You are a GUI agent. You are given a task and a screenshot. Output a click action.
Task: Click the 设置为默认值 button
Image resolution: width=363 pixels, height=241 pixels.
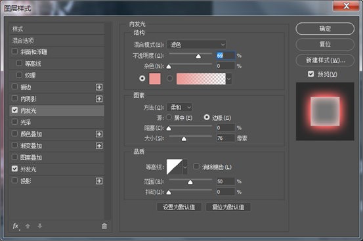pos(179,207)
